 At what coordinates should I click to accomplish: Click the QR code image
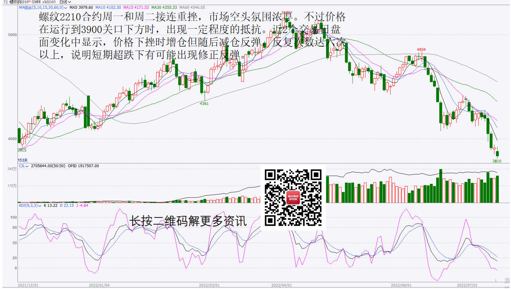click(293, 197)
